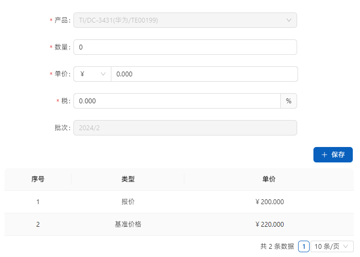
Task: Open the 产品 product dropdown
Action: [x=185, y=20]
